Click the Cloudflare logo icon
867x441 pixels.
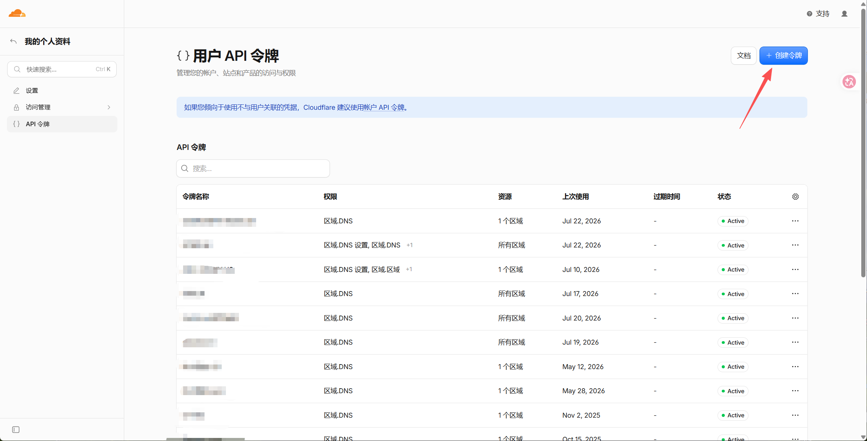coord(17,13)
